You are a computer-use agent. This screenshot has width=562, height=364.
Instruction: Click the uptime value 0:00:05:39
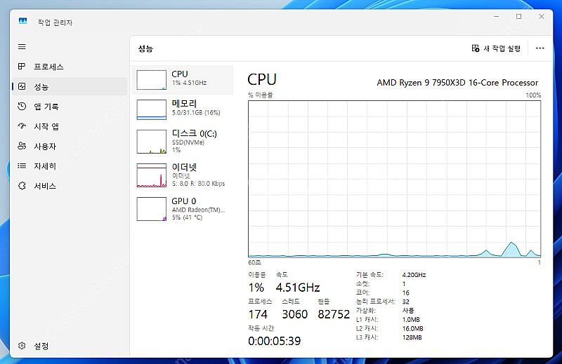point(274,341)
